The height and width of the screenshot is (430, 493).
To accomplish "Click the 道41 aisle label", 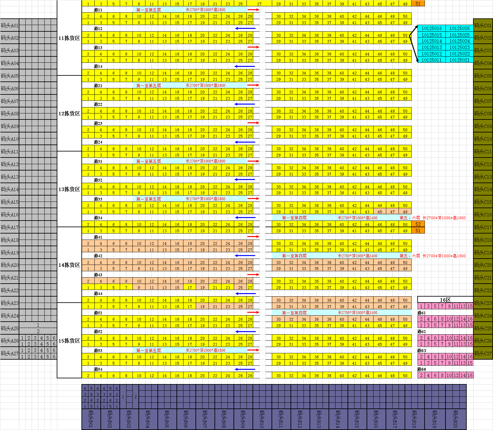I will (98, 237).
